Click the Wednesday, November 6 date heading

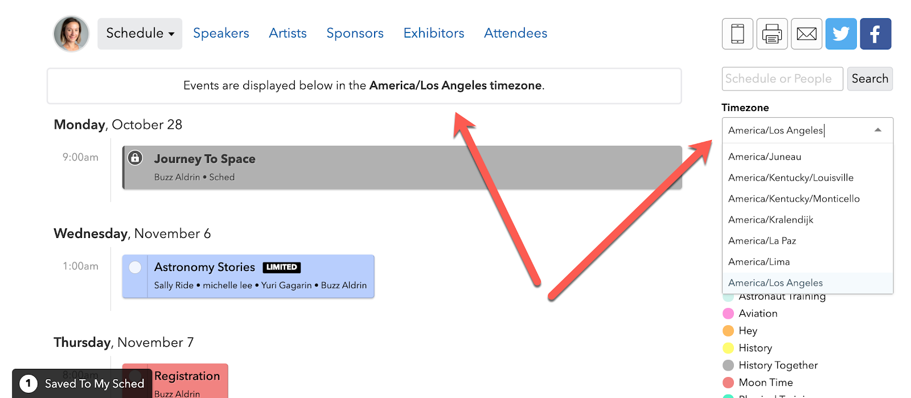132,234
